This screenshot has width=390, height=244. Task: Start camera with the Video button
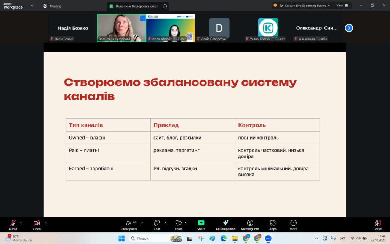[x=37, y=223]
